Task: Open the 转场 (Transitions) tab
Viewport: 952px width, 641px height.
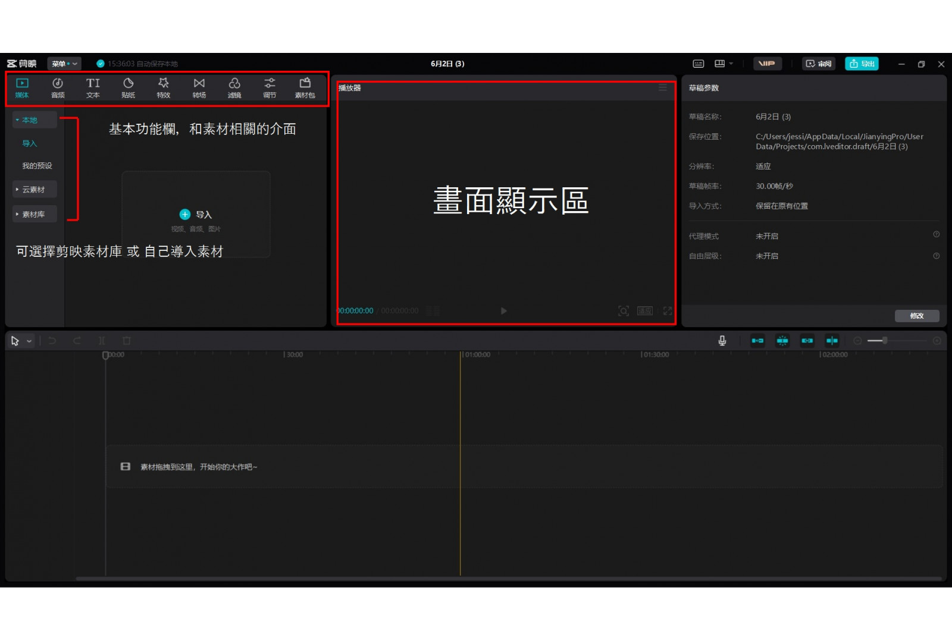Action: (199, 88)
